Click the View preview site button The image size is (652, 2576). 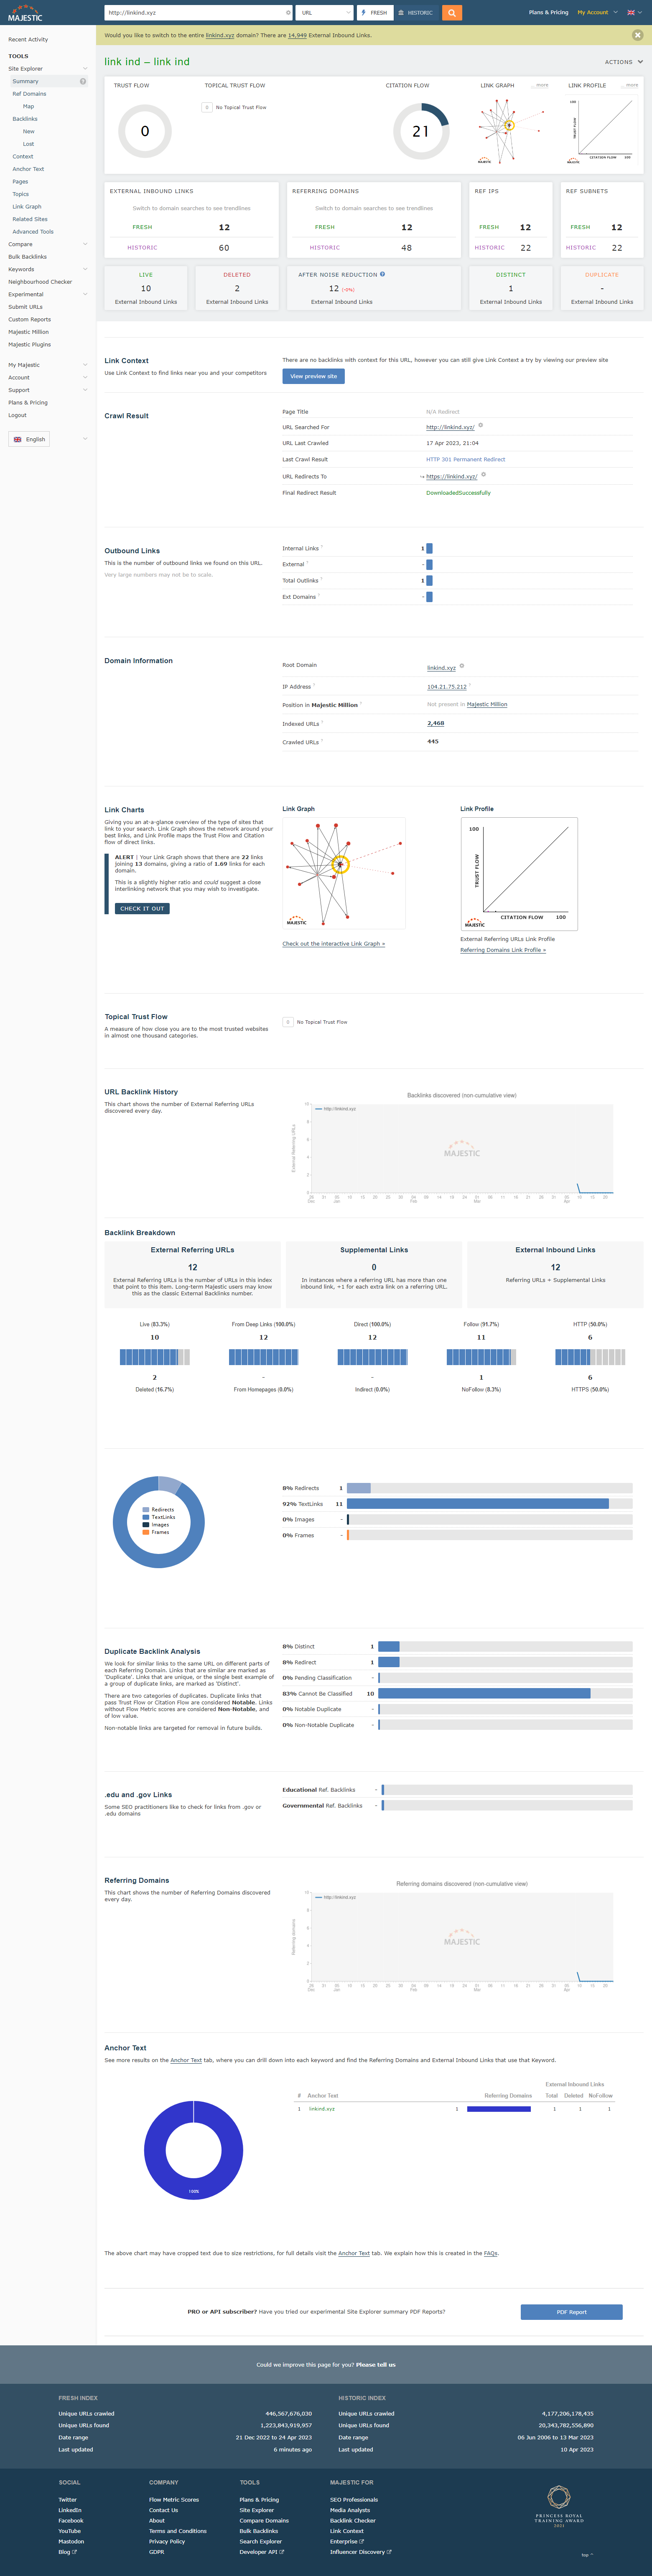[x=313, y=376]
